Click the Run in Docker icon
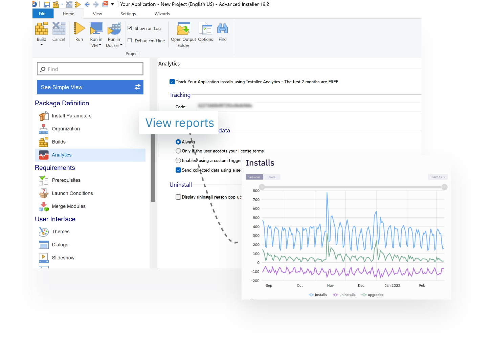 coord(114,29)
